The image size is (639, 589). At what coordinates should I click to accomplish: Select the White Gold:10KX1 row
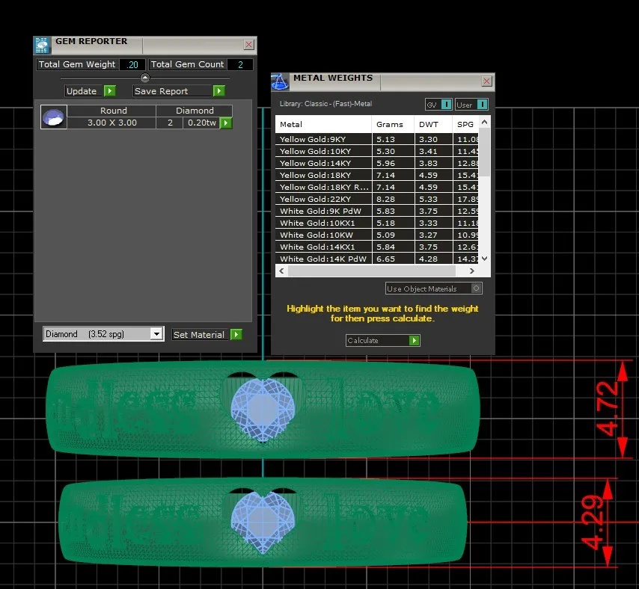click(x=377, y=223)
